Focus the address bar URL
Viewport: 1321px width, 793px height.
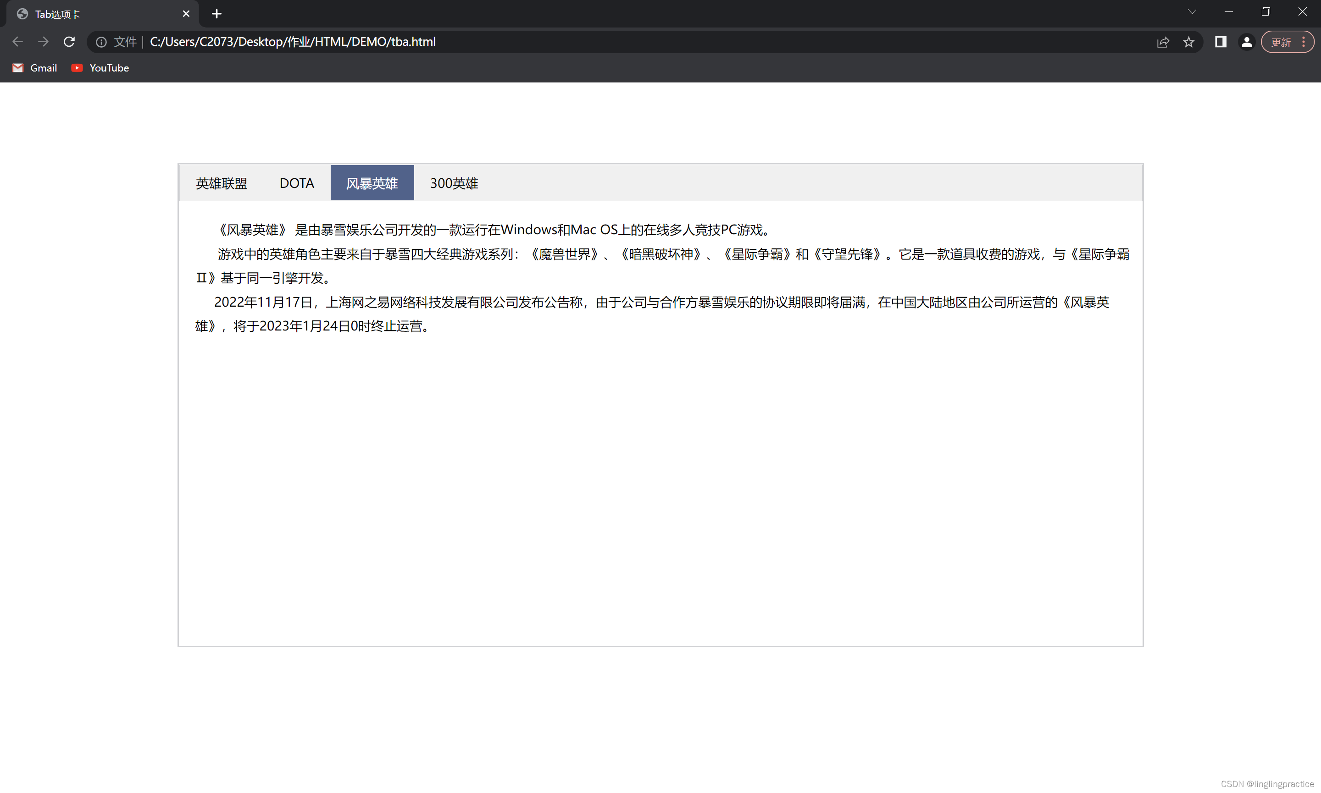tap(293, 42)
